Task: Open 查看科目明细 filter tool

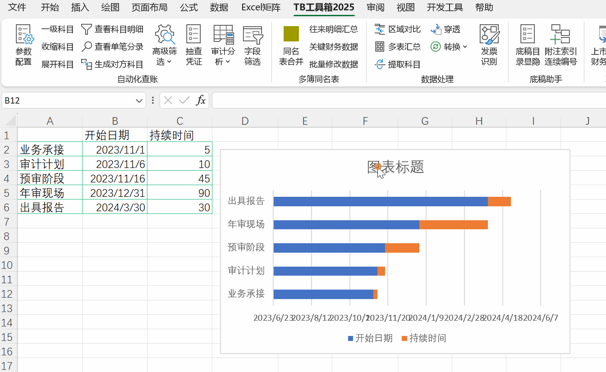Action: point(112,30)
